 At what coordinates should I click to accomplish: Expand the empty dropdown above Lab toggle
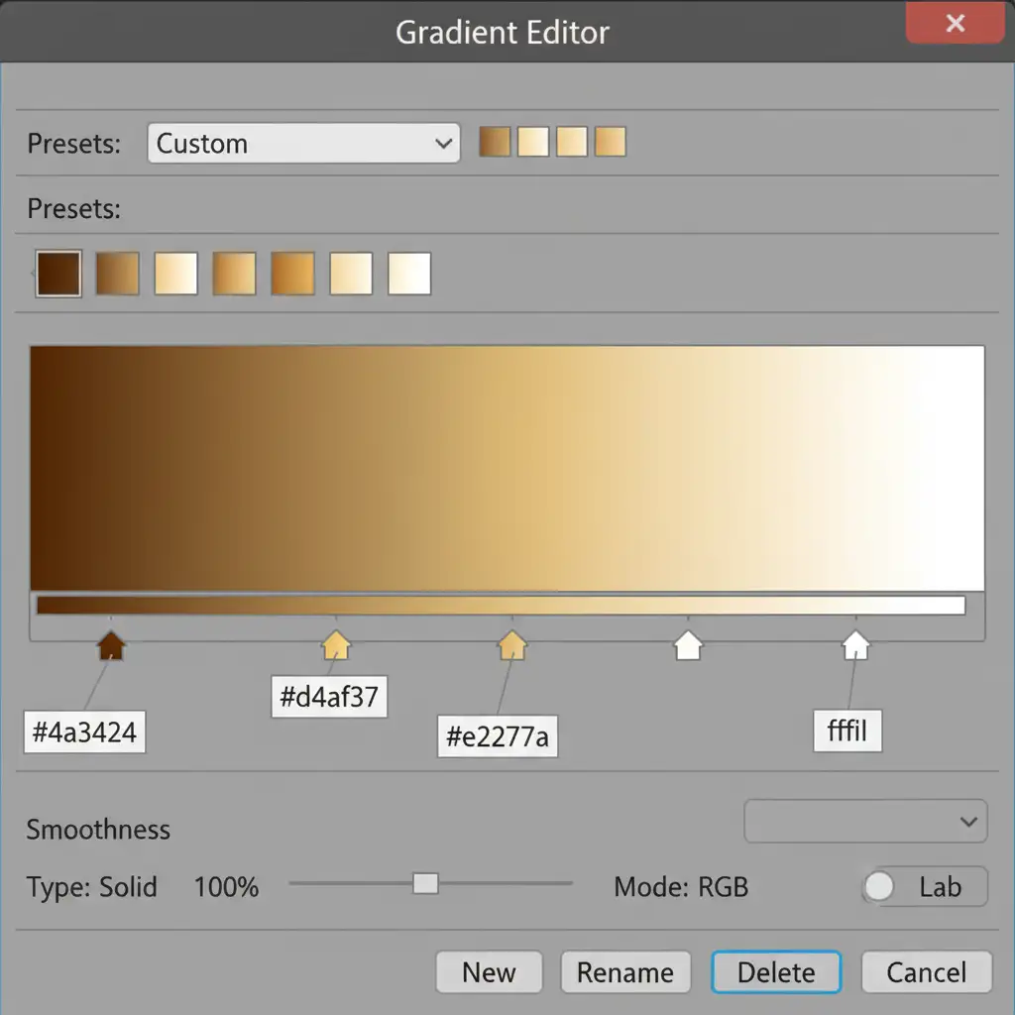pyautogui.click(x=865, y=821)
